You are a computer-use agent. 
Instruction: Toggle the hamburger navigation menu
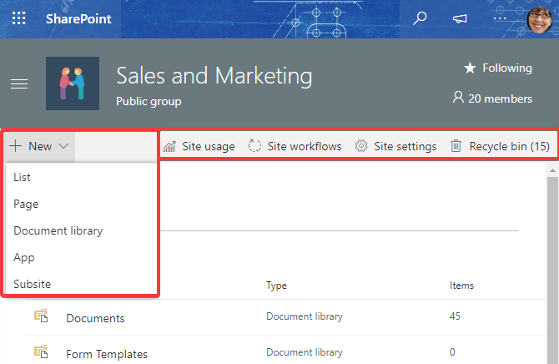point(19,83)
